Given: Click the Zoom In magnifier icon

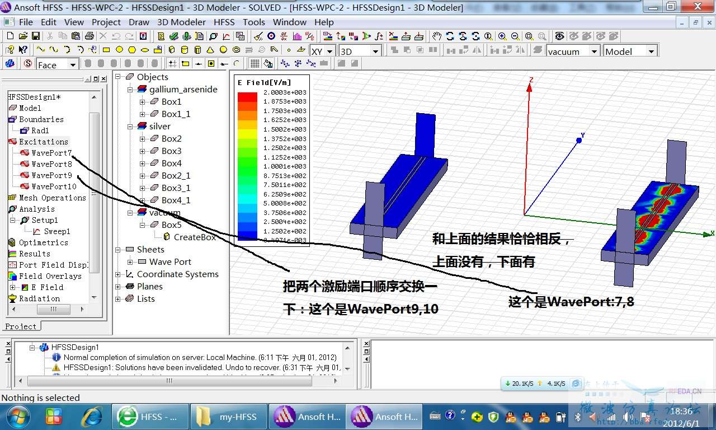Looking at the screenshot, I should click(x=502, y=36).
